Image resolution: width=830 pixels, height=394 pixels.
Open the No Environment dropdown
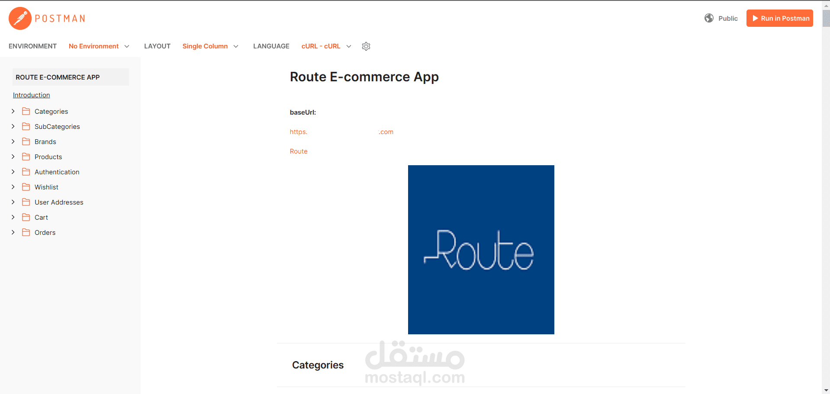coord(99,46)
